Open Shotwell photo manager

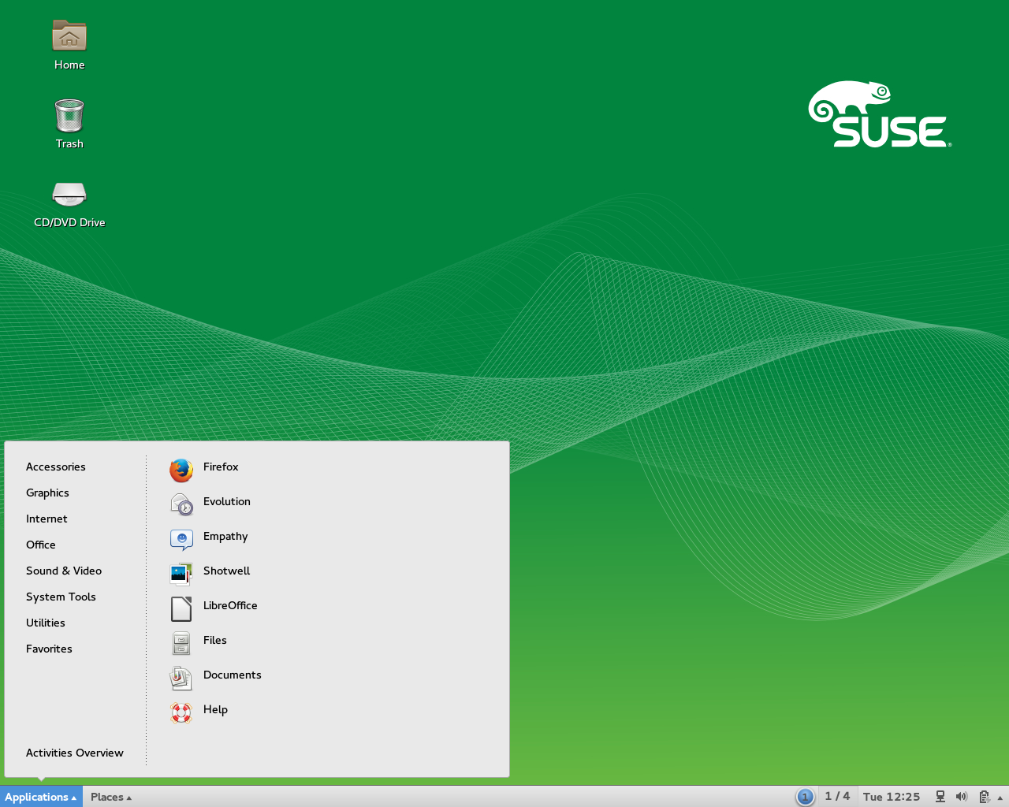coord(226,571)
